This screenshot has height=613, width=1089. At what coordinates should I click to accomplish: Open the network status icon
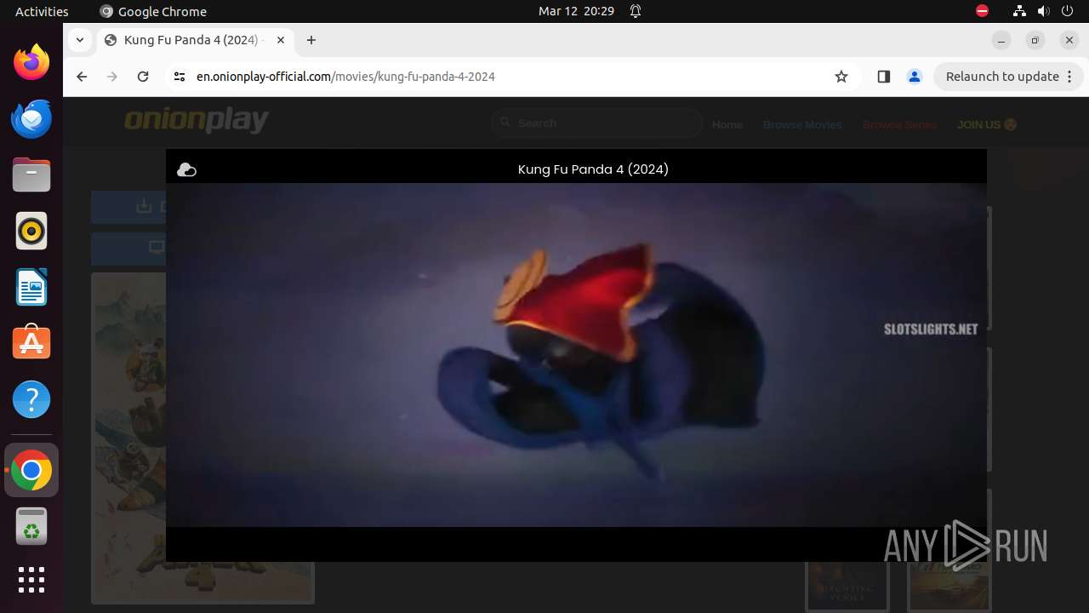tap(1019, 12)
